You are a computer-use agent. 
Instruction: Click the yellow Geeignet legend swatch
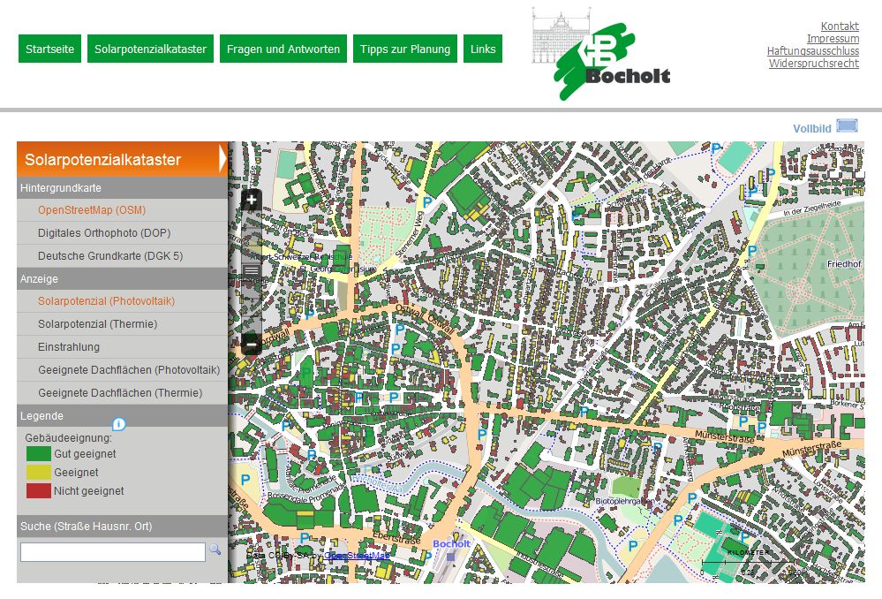pyautogui.click(x=38, y=473)
